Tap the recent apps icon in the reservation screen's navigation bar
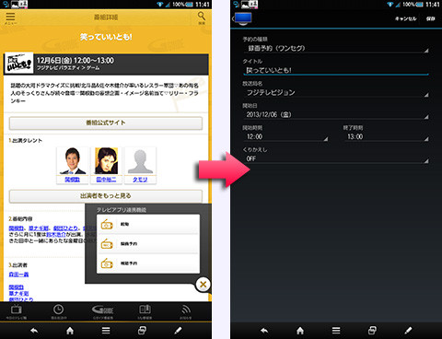Screen dimensions: 442x339 pos(372,331)
